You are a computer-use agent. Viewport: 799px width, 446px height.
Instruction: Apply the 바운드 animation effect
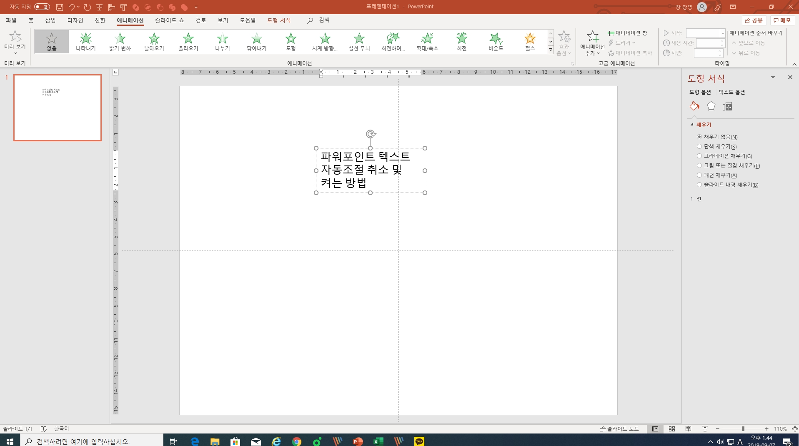tap(496, 42)
